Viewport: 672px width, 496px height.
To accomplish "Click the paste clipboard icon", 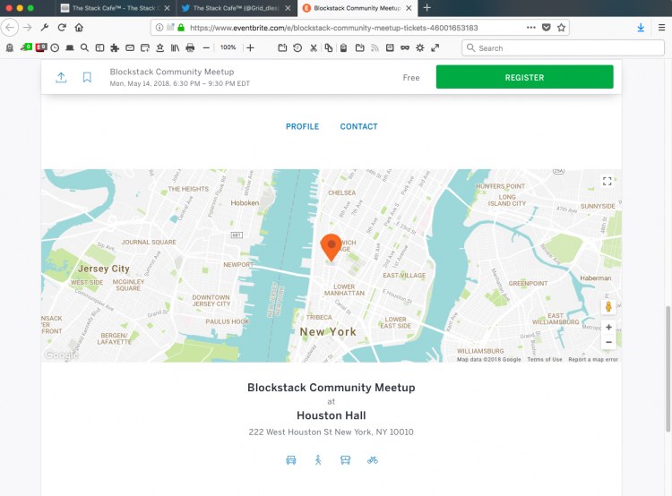I will pos(343,48).
